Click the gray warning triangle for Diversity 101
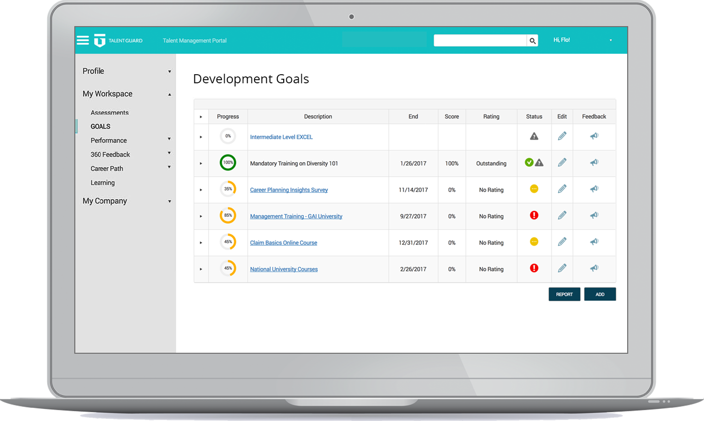The image size is (704, 421). tap(539, 163)
